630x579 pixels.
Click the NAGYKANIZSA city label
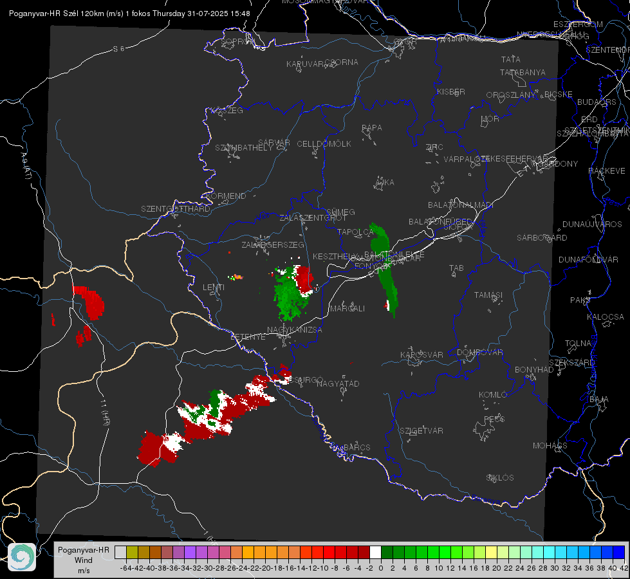coord(295,329)
